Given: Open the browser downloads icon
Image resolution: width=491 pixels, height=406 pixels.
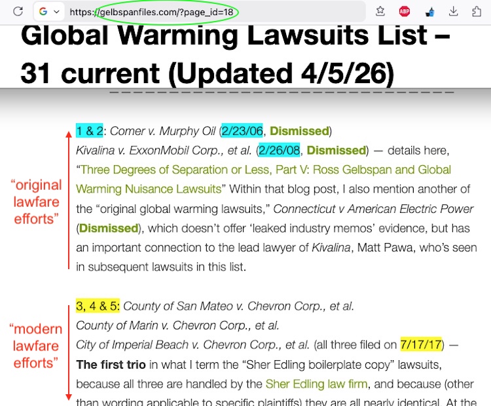Looking at the screenshot, I should point(454,11).
